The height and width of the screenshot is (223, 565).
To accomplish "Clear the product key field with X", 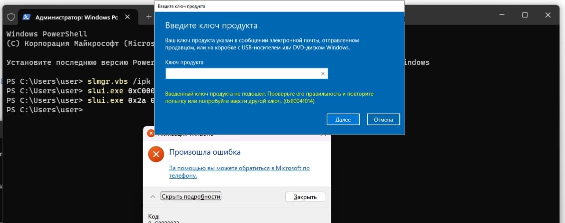I will click(323, 74).
